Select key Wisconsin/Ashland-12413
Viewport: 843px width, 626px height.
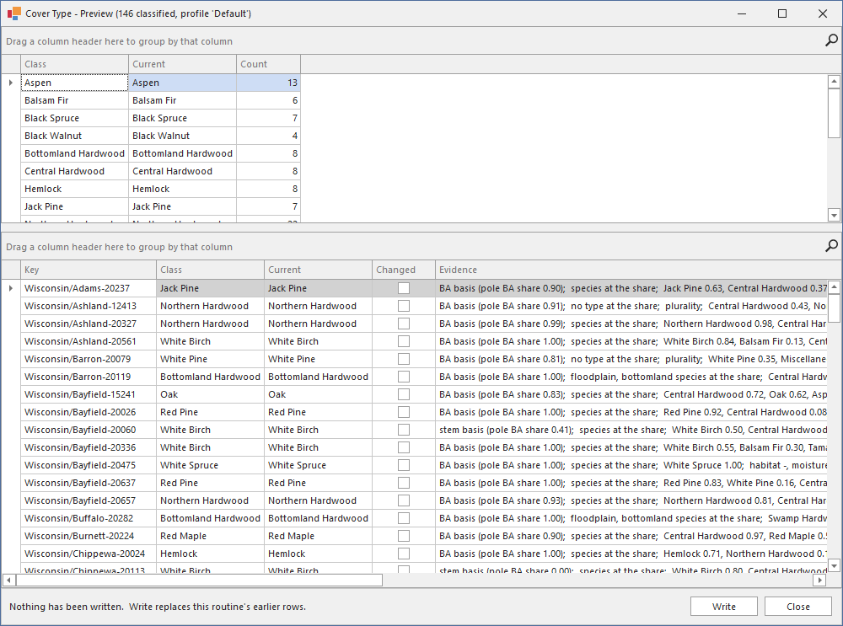point(89,307)
